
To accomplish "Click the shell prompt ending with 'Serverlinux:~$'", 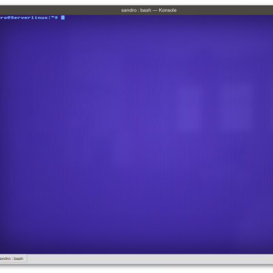I will point(29,18).
